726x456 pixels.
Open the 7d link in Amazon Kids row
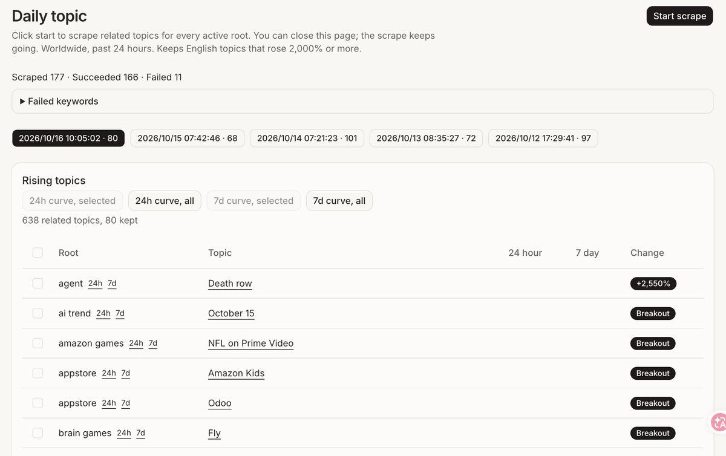pos(125,373)
